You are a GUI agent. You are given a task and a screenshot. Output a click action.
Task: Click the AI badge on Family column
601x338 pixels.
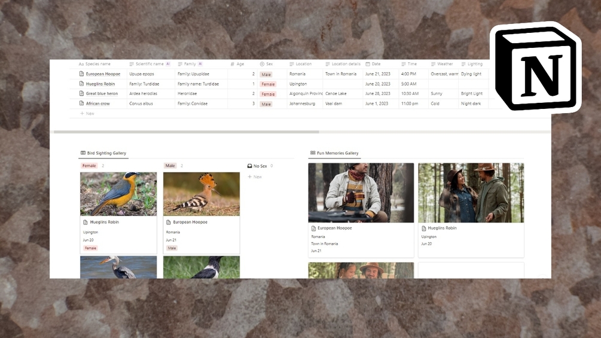click(x=200, y=64)
